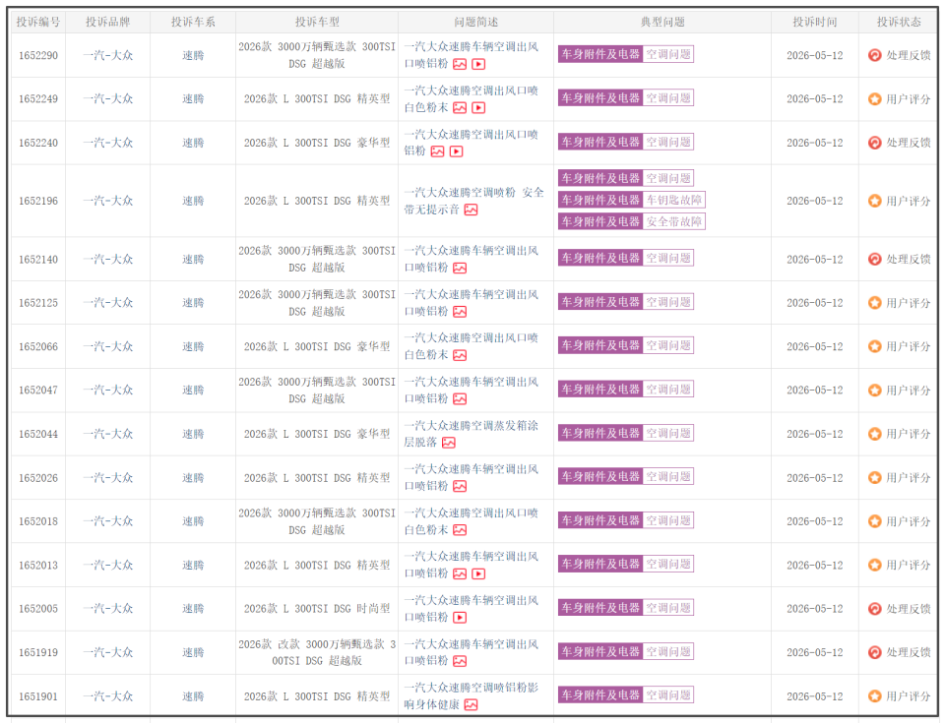The width and height of the screenshot is (945, 723).
Task: Click 投诉状态 column header
Action: click(x=899, y=22)
